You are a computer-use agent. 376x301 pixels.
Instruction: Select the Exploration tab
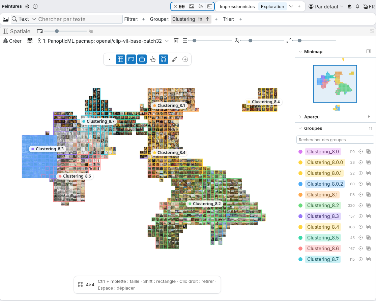click(272, 6)
